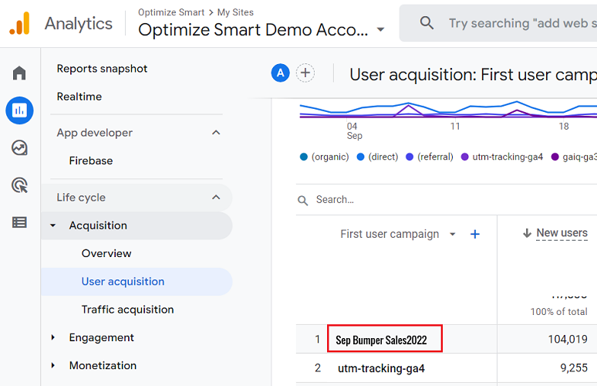The width and height of the screenshot is (597, 386).
Task: Open the Realtime report
Action: (x=79, y=96)
